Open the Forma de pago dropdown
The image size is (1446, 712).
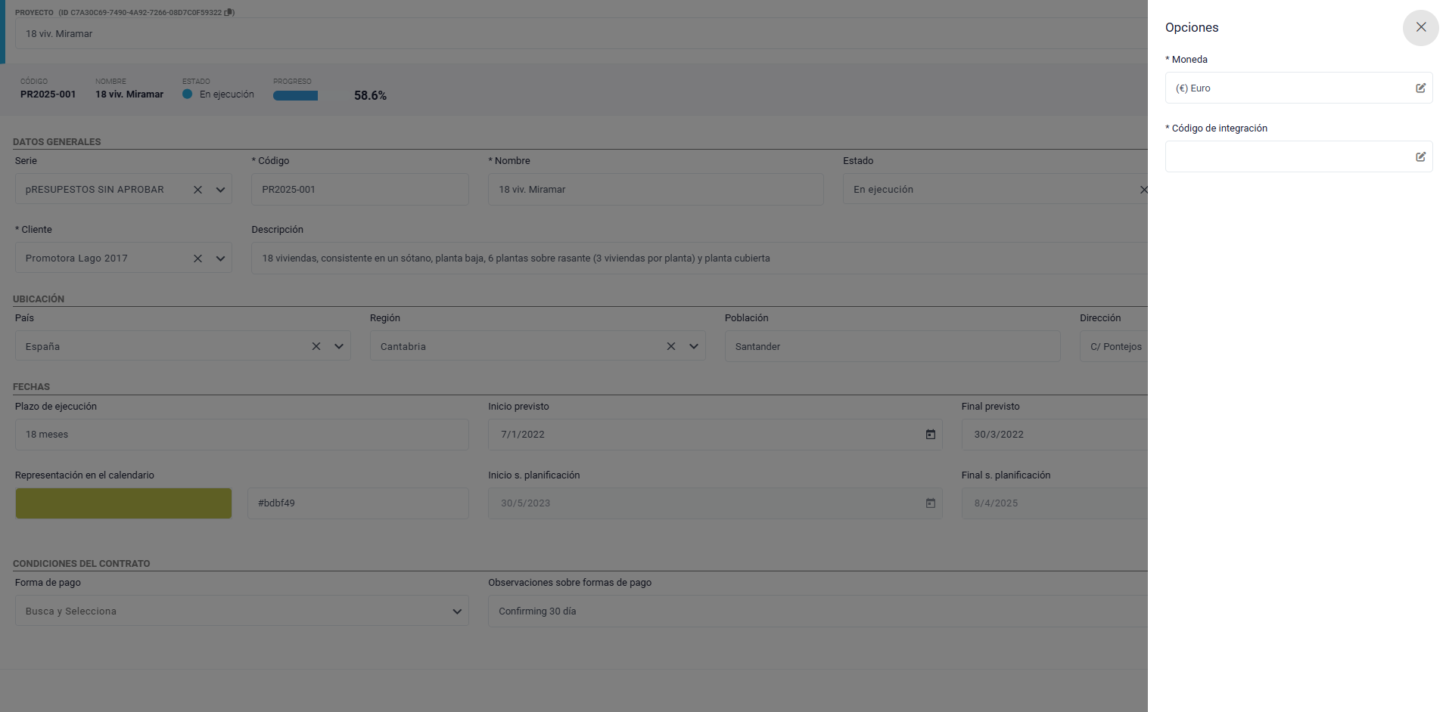(457, 611)
